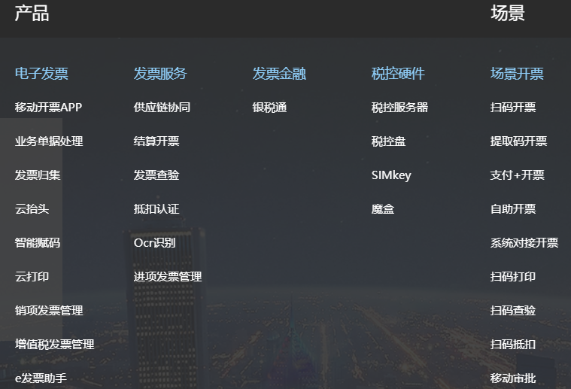Screen dimensions: 571x389
Task: Select the 电子发票 category heading
Action: tap(41, 74)
